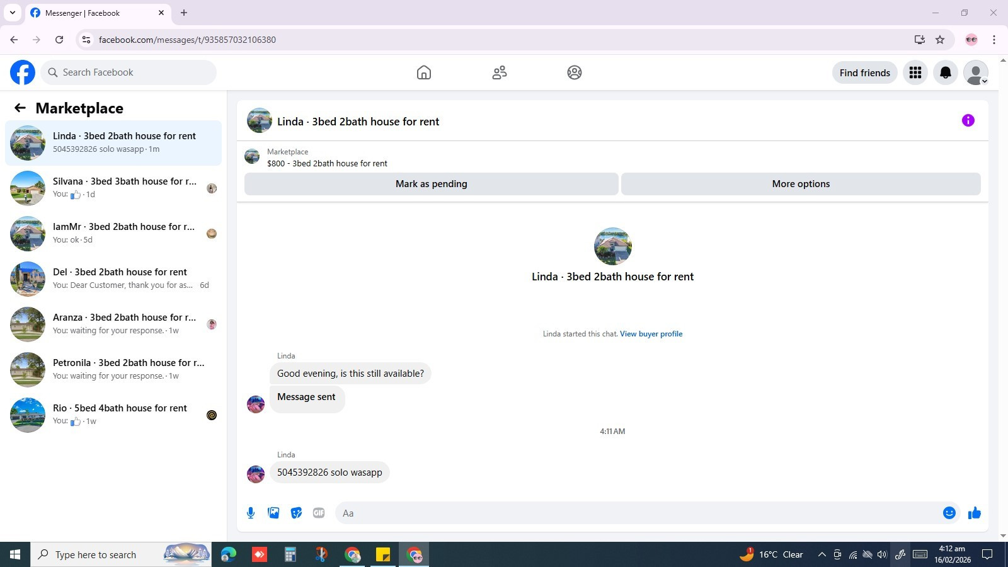Open the taskbar clock and date
Image resolution: width=1008 pixels, height=567 pixels.
952,554
